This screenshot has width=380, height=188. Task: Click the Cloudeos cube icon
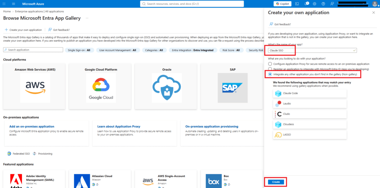(x=278, y=124)
